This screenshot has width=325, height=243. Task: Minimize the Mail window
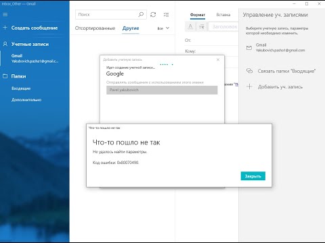click(x=294, y=3)
